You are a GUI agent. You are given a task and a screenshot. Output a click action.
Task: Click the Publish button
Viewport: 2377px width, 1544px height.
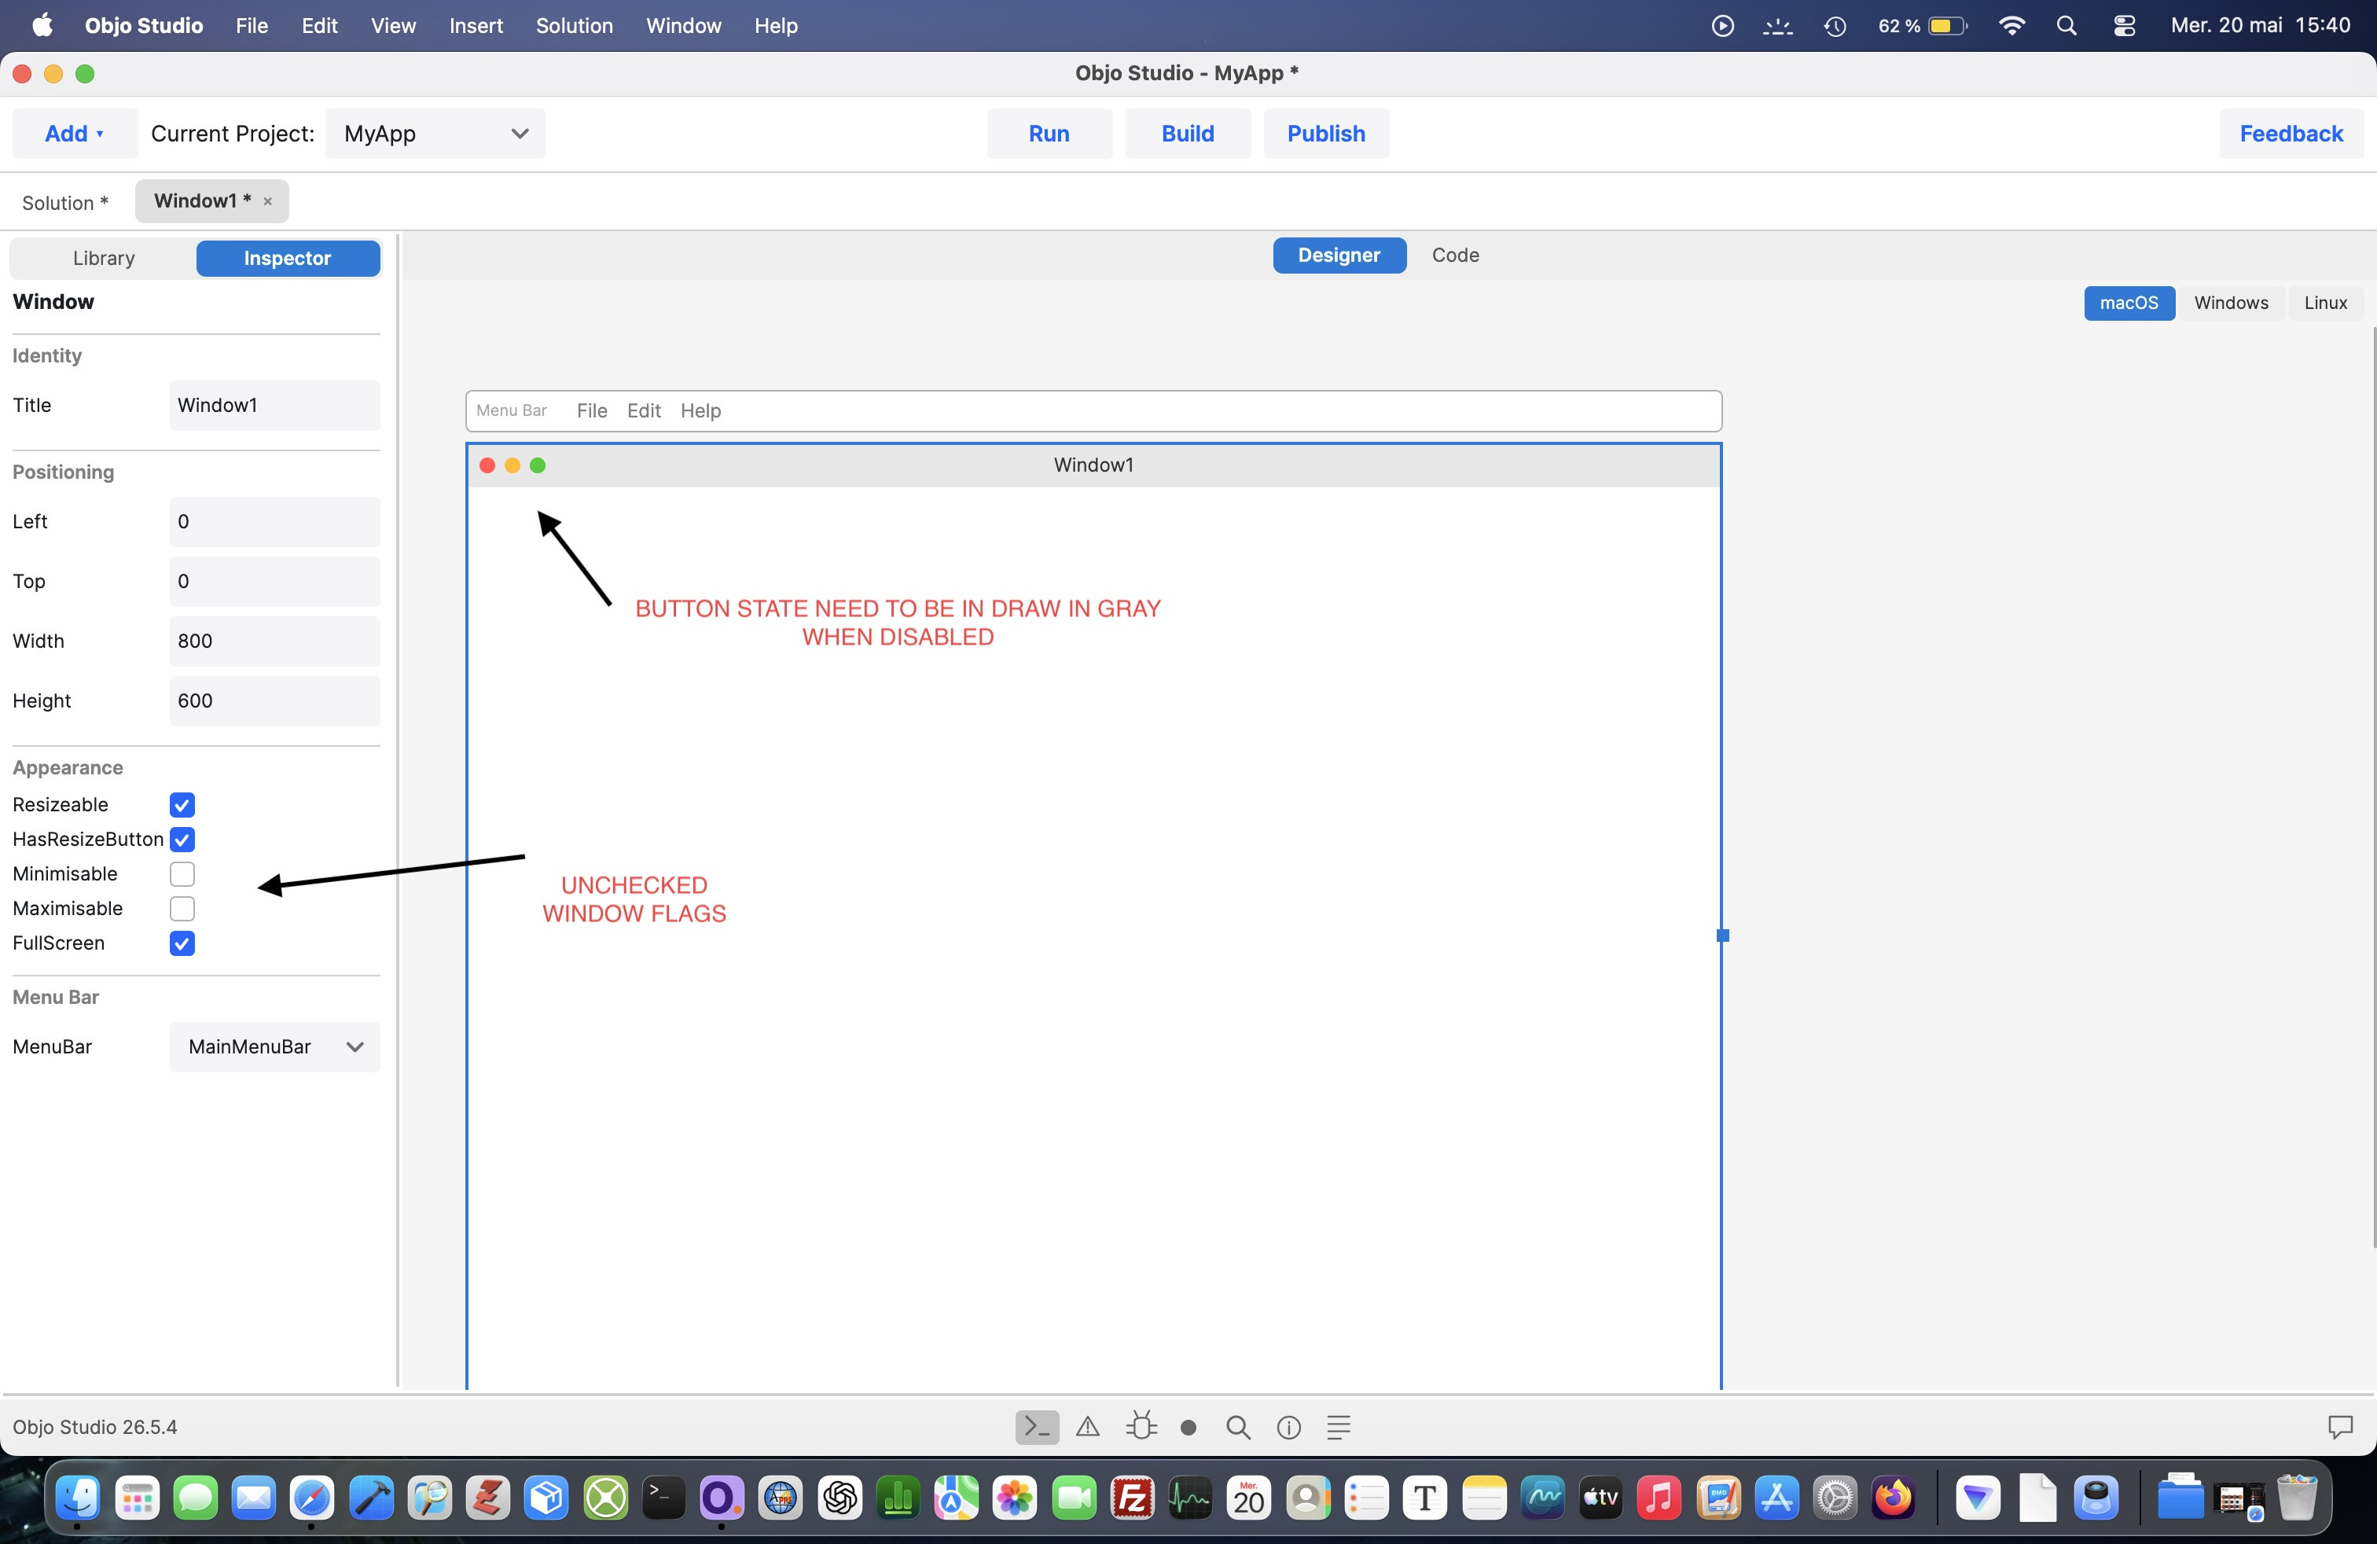click(1326, 134)
